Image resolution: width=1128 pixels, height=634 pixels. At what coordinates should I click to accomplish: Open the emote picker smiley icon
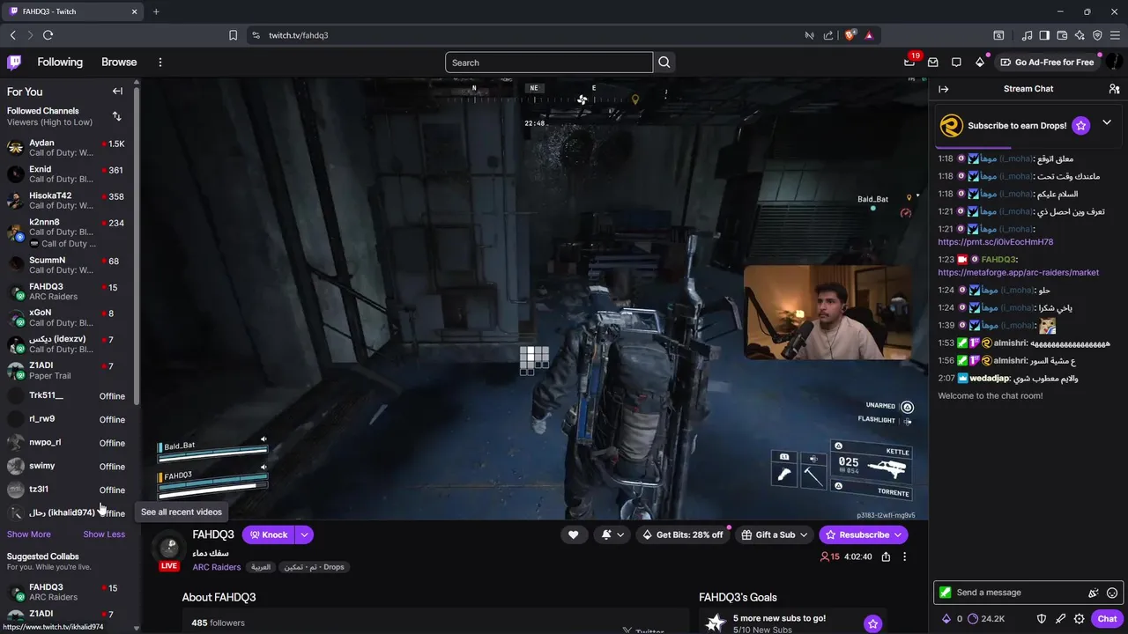pos(1112,593)
